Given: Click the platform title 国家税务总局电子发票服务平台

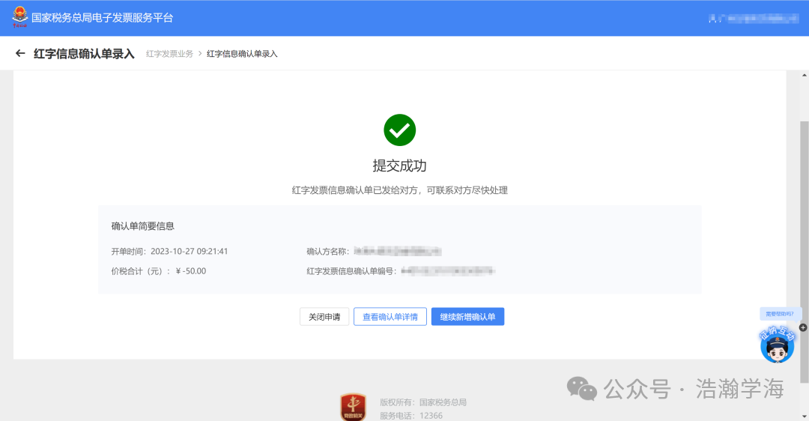Looking at the screenshot, I should [102, 18].
